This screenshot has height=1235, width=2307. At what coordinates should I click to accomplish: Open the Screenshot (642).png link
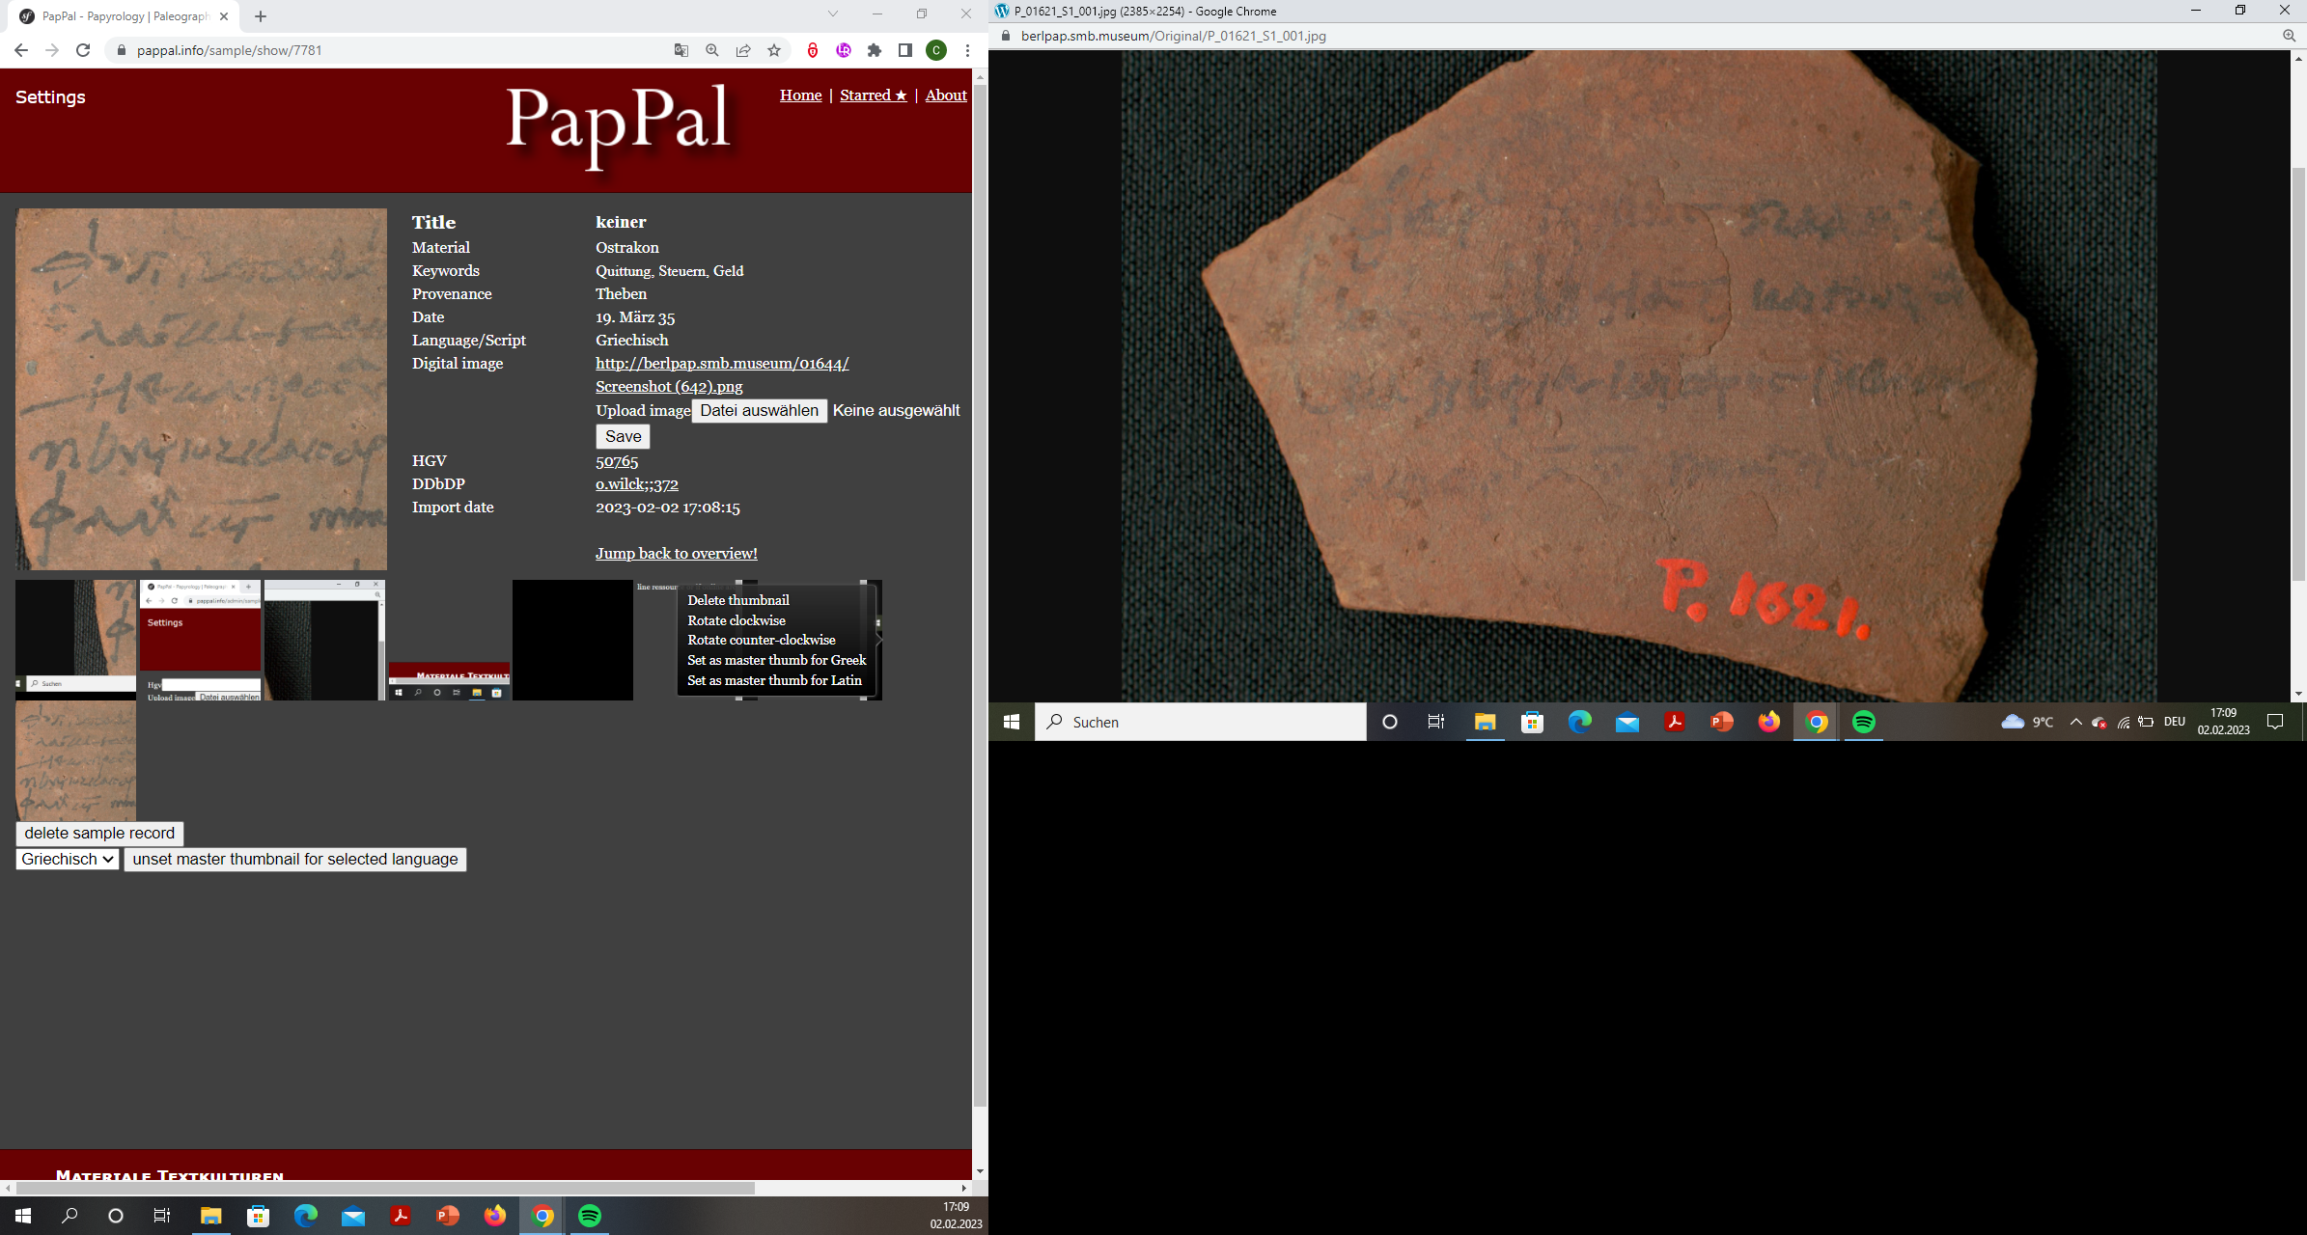click(x=669, y=387)
